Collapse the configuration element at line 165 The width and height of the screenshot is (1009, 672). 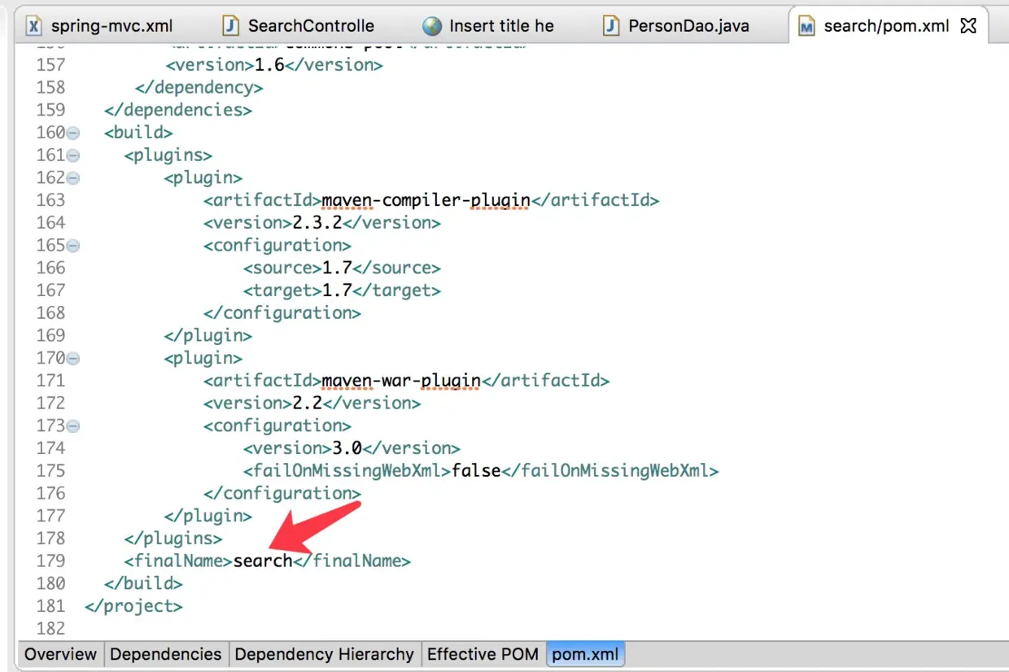pyautogui.click(x=73, y=246)
